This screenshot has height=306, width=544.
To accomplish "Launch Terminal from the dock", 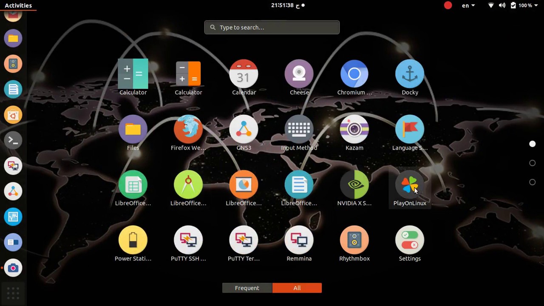I will point(13,141).
